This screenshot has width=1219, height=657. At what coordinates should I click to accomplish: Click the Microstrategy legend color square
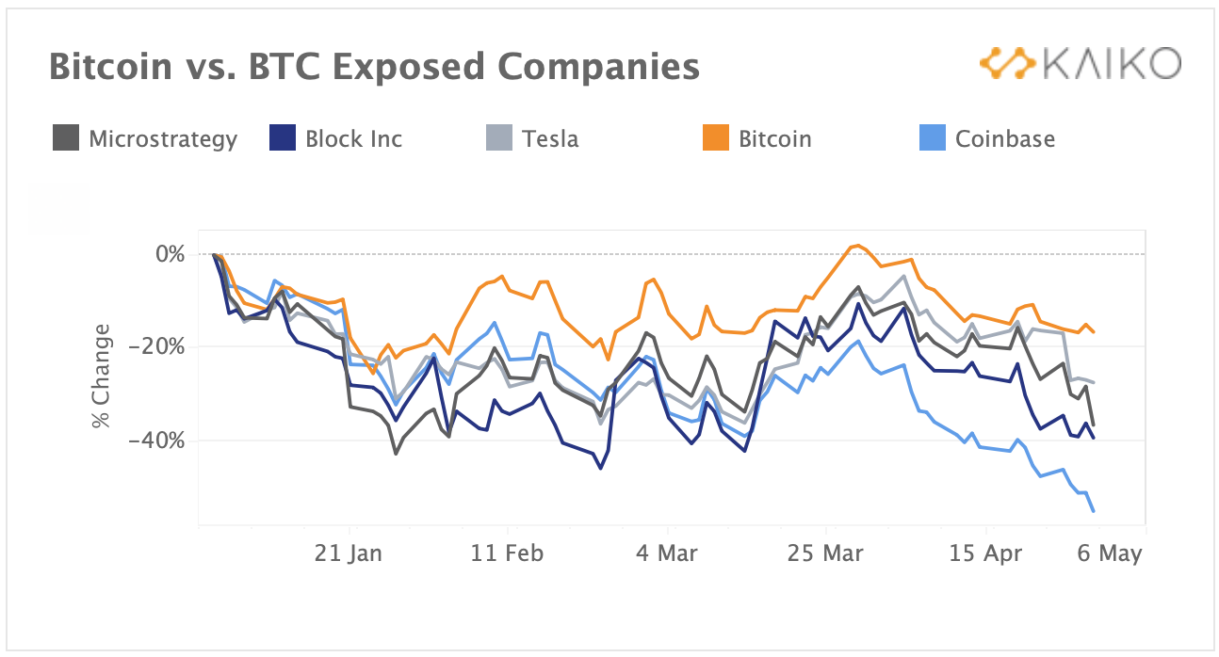(65, 139)
